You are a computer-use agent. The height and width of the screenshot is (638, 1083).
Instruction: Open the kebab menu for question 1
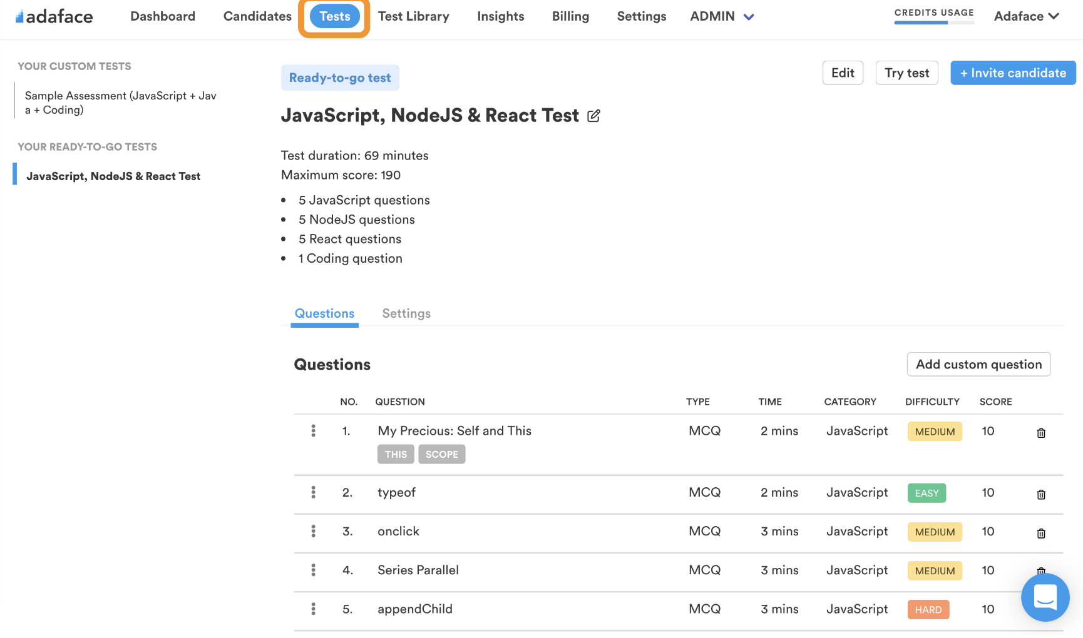pyautogui.click(x=313, y=431)
